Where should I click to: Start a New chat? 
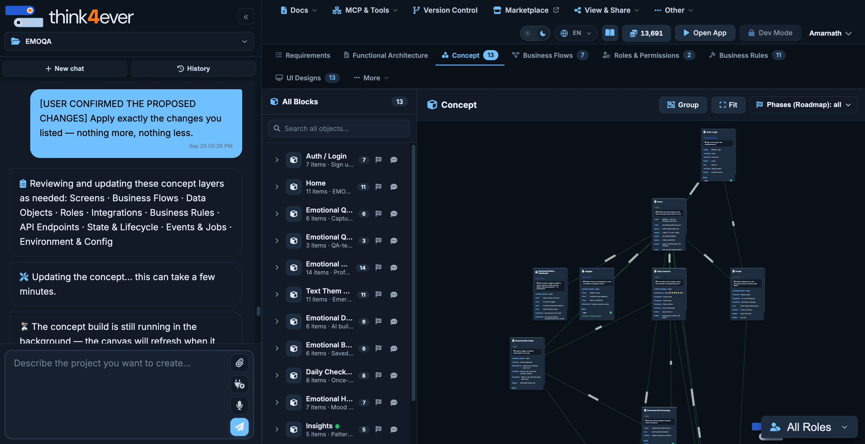[x=65, y=68]
